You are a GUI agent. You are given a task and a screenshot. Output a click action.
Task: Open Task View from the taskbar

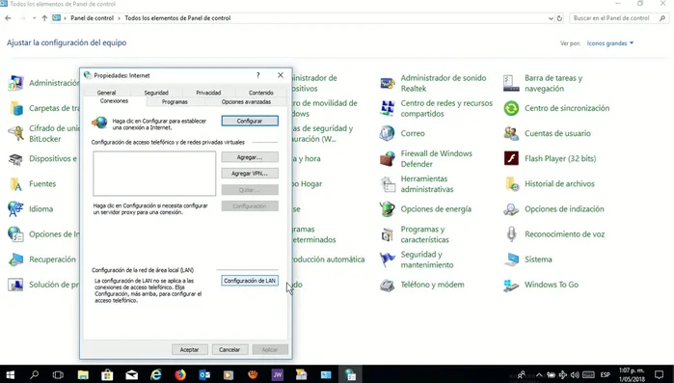tap(58, 375)
